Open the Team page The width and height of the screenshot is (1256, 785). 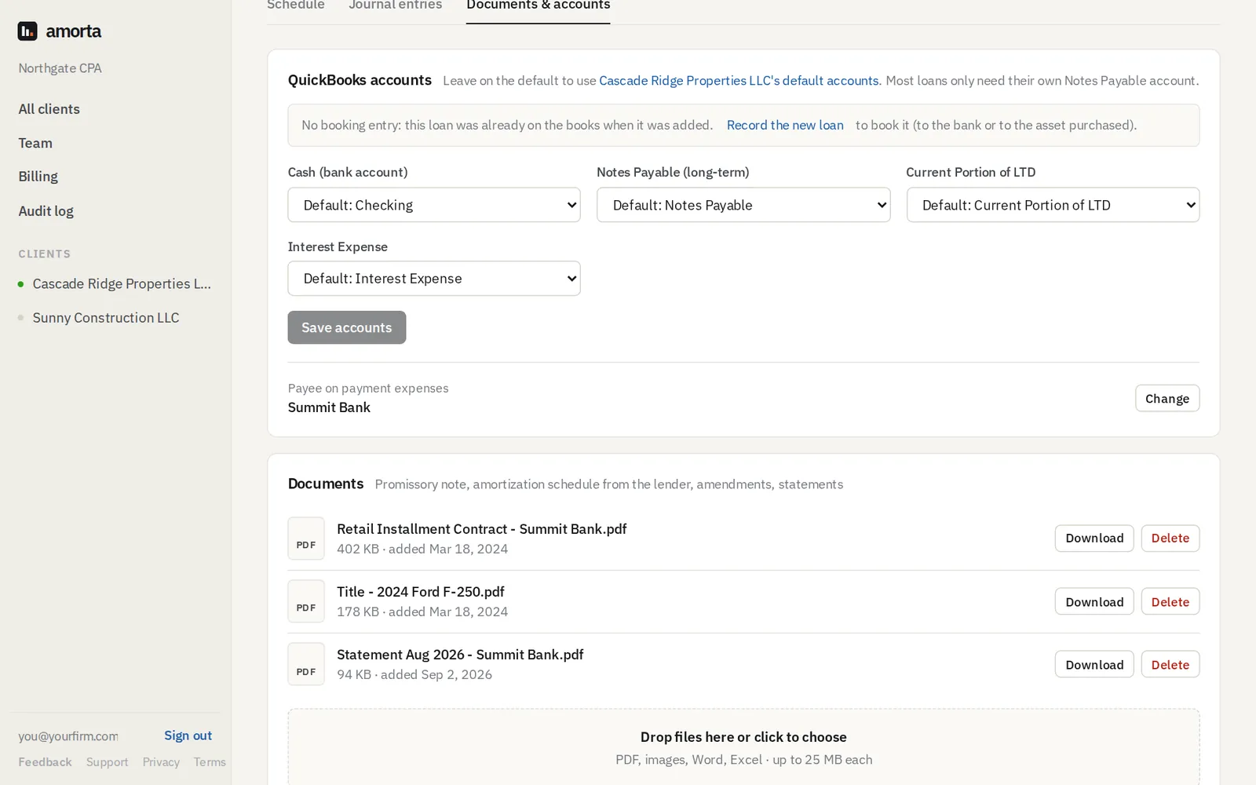[35, 143]
